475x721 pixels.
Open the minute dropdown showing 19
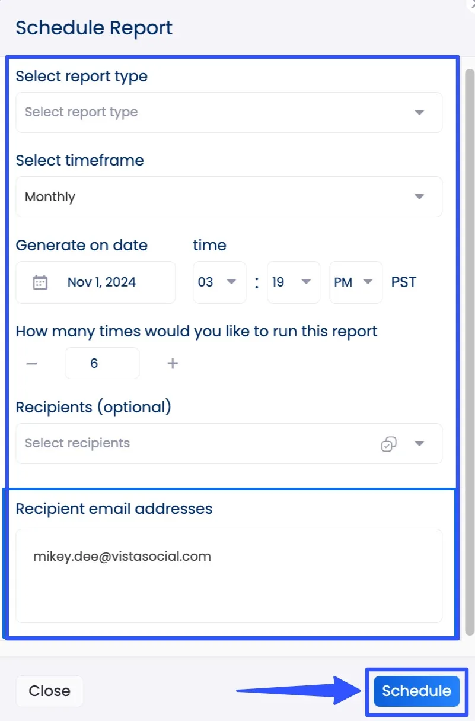[293, 282]
